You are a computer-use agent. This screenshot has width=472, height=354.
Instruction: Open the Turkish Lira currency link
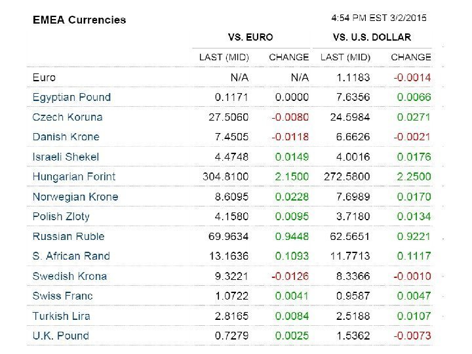(x=62, y=316)
